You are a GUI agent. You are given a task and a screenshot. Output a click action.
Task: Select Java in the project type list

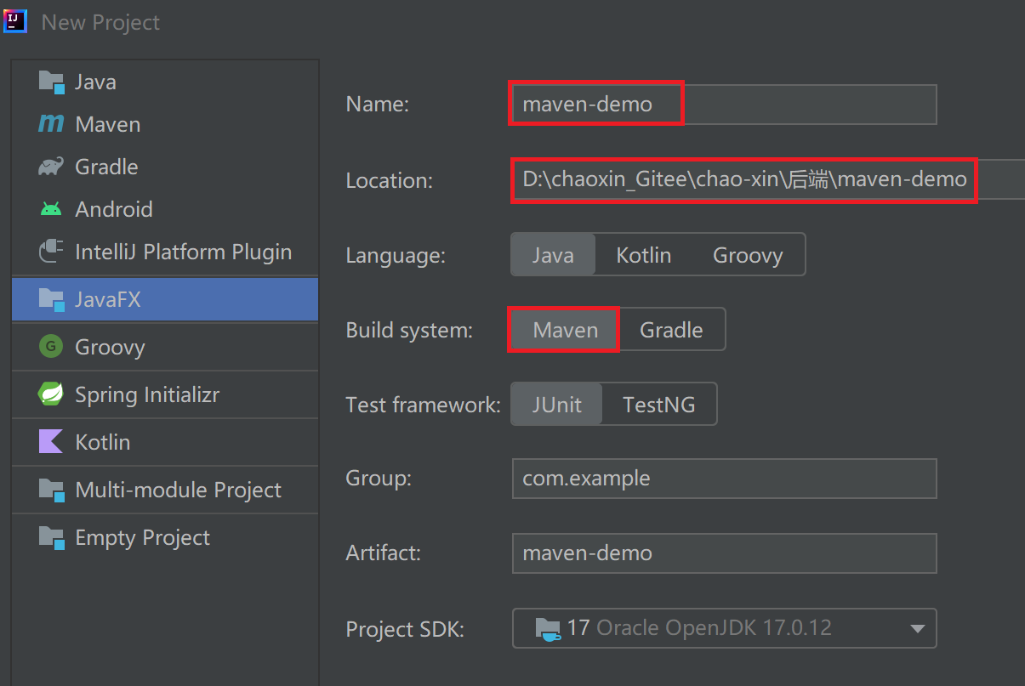(x=165, y=82)
